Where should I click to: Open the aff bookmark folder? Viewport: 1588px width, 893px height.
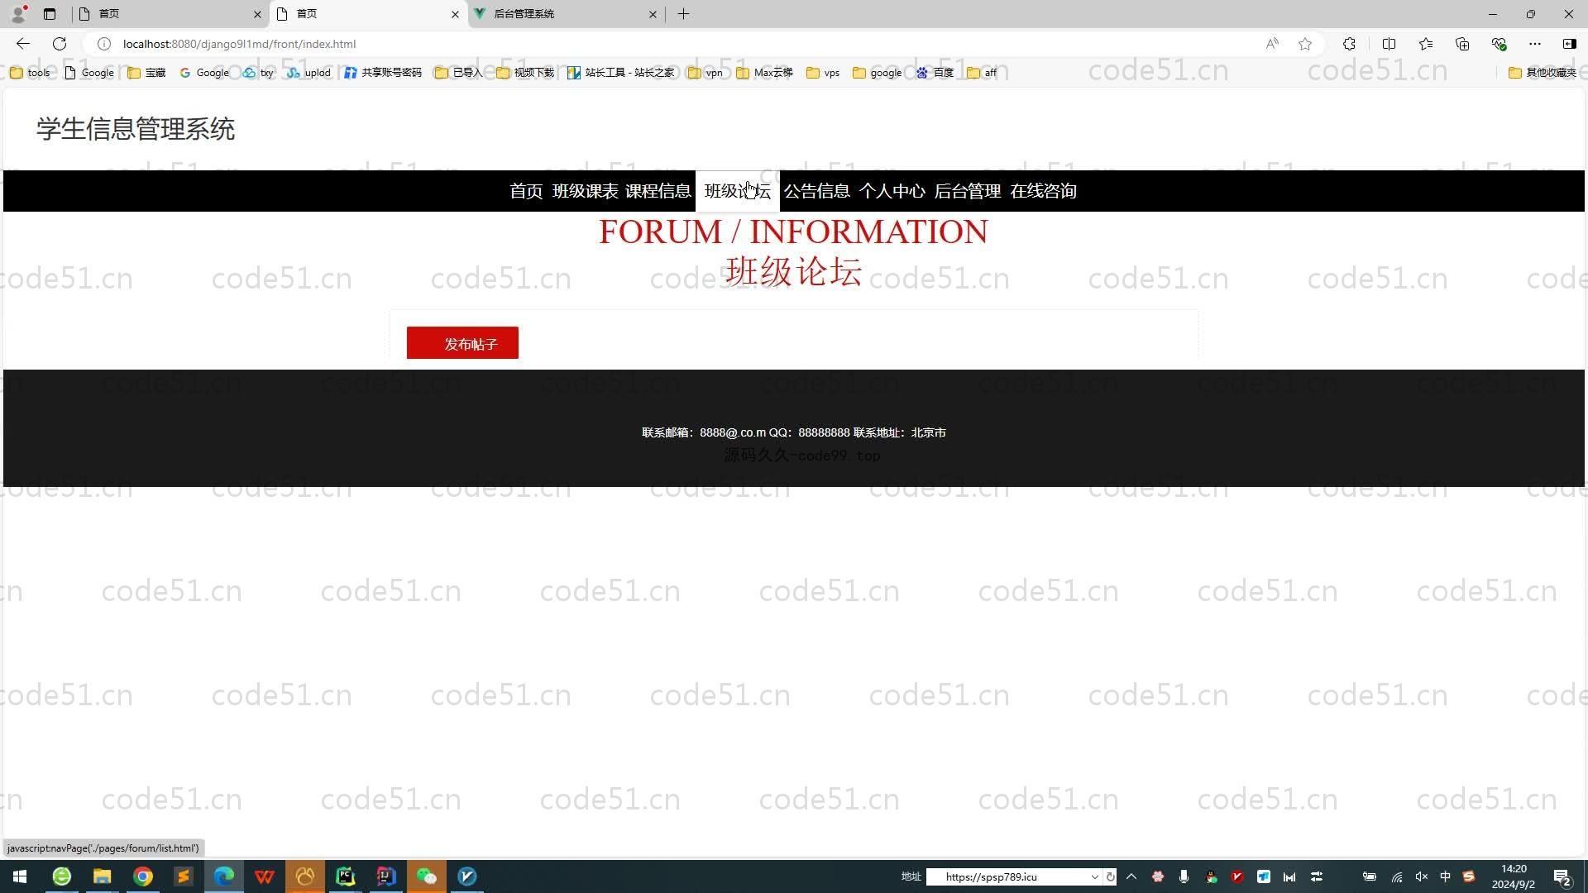(x=982, y=73)
